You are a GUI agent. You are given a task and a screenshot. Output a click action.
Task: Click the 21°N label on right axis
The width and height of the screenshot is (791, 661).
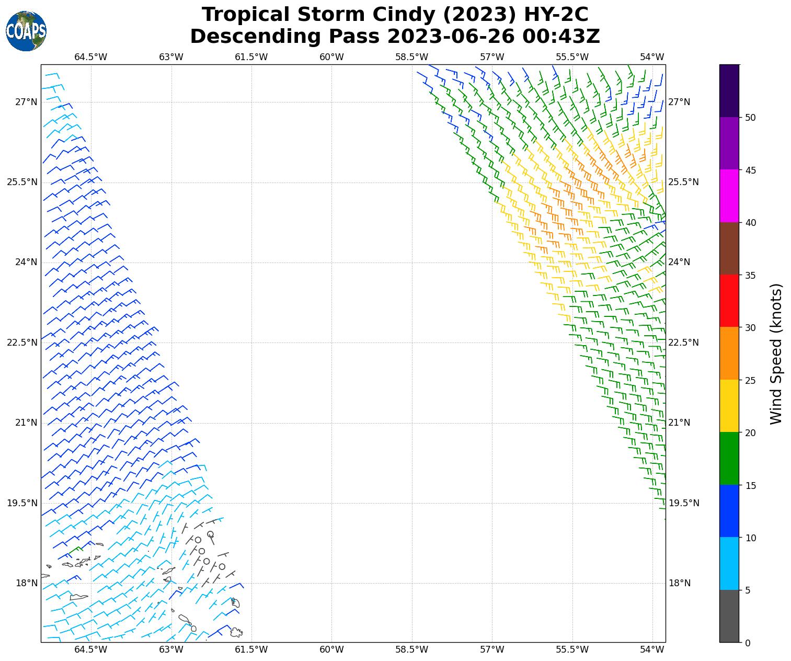679,423
